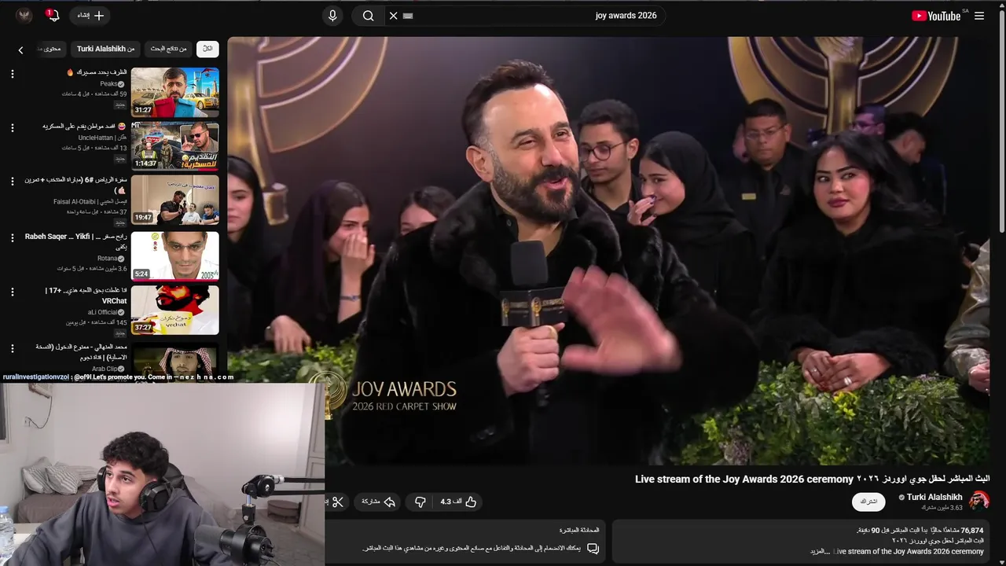
Task: Open the YouTube guide hamburger menu
Action: coord(979,16)
